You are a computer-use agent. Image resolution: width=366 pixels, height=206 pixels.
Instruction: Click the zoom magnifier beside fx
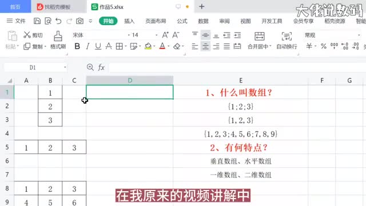coord(90,68)
